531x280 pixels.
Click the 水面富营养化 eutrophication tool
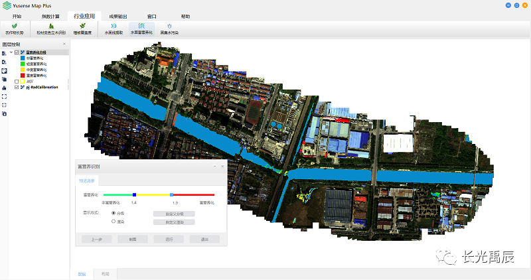point(141,29)
